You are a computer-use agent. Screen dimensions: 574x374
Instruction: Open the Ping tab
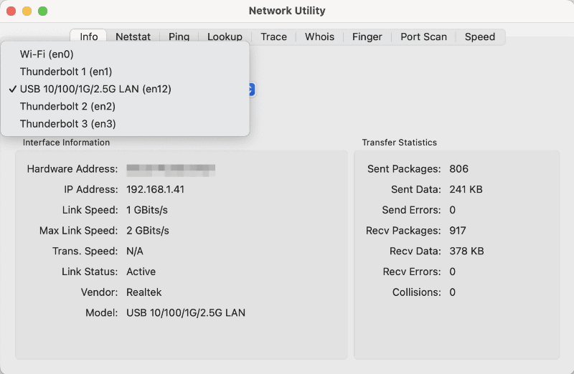[179, 37]
